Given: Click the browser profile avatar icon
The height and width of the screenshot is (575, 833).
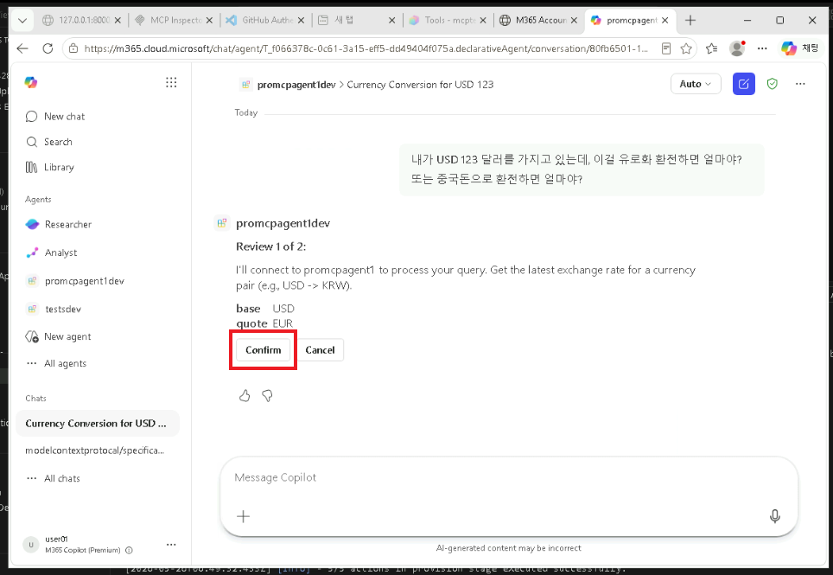Looking at the screenshot, I should pyautogui.click(x=737, y=48).
